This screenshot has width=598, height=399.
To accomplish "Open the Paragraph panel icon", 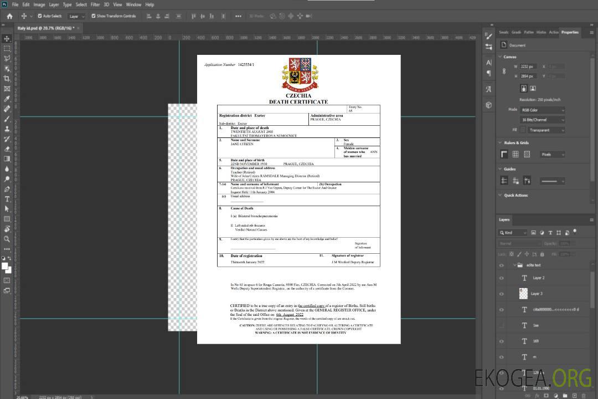I will point(489,73).
